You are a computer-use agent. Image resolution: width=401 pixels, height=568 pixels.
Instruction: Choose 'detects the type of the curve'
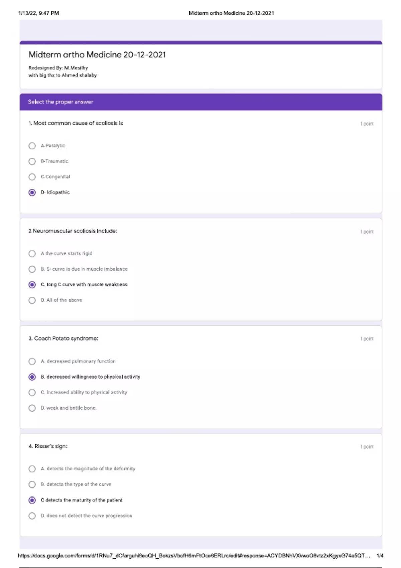click(32, 484)
